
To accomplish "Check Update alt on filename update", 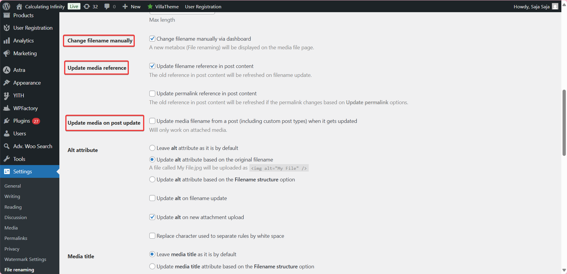I will (152, 198).
